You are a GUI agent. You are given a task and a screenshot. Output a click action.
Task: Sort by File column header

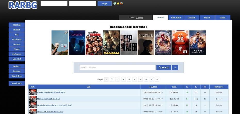coord(89,87)
